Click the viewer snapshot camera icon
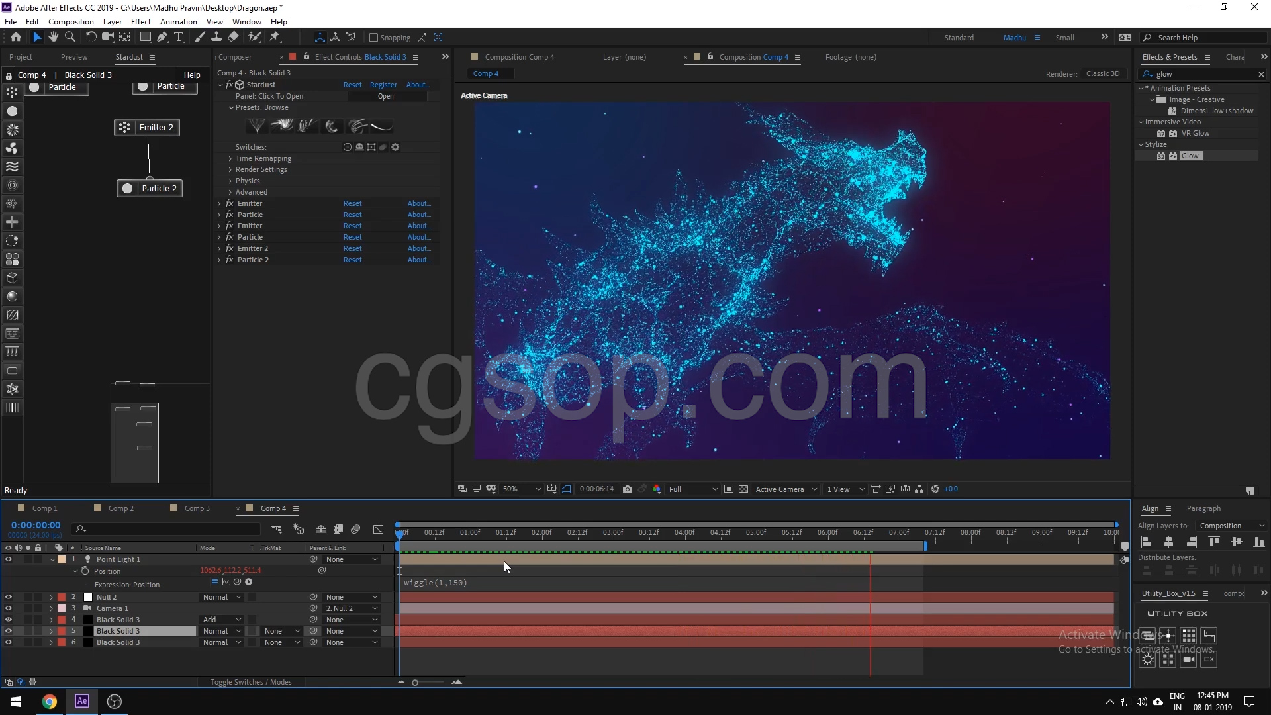The height and width of the screenshot is (715, 1271). click(628, 489)
